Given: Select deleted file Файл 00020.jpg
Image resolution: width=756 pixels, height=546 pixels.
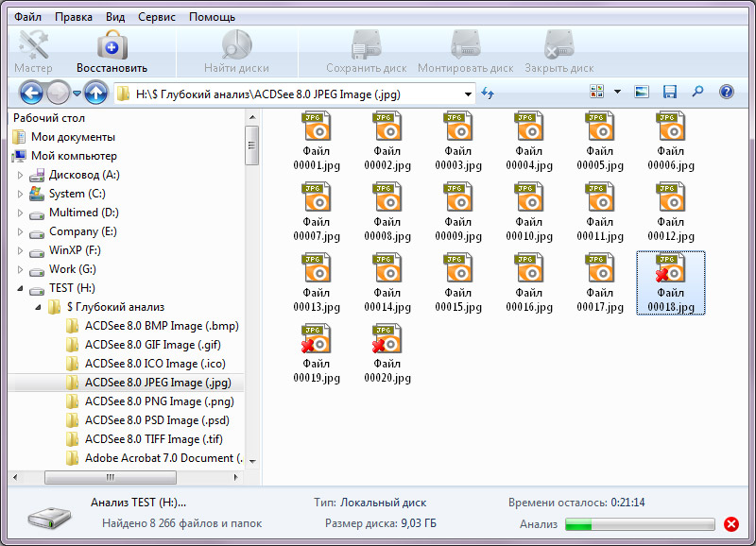Looking at the screenshot, I should click(x=387, y=353).
